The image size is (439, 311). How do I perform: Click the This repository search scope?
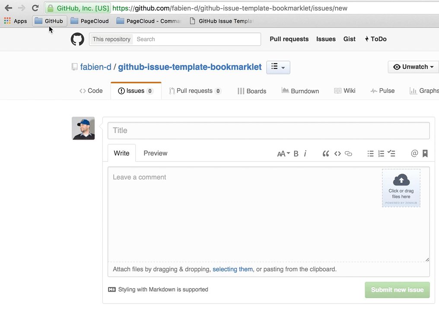(111, 39)
